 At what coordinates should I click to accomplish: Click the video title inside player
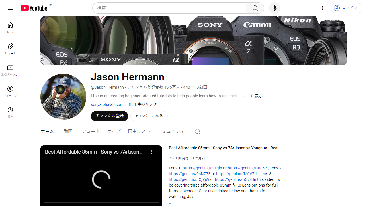point(94,152)
